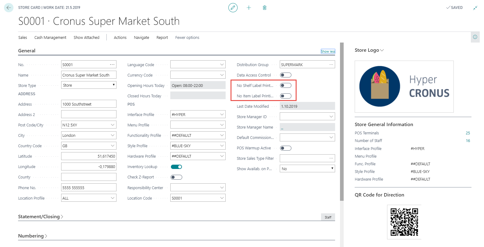This screenshot has width=484, height=247.
Task: Click the Show less link
Action: click(x=328, y=51)
